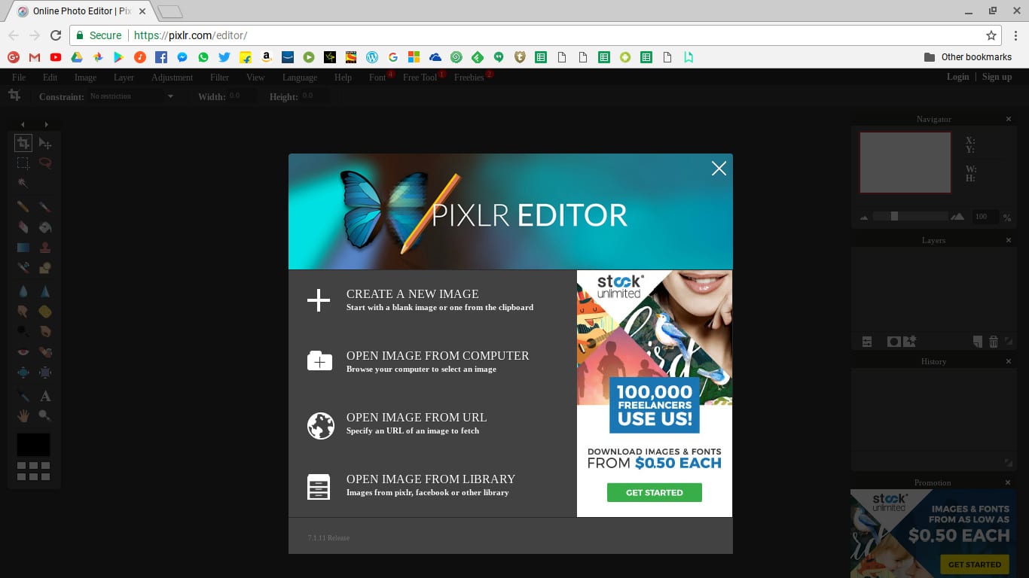Open the Edit menu
1029x578 pixels.
(x=50, y=78)
